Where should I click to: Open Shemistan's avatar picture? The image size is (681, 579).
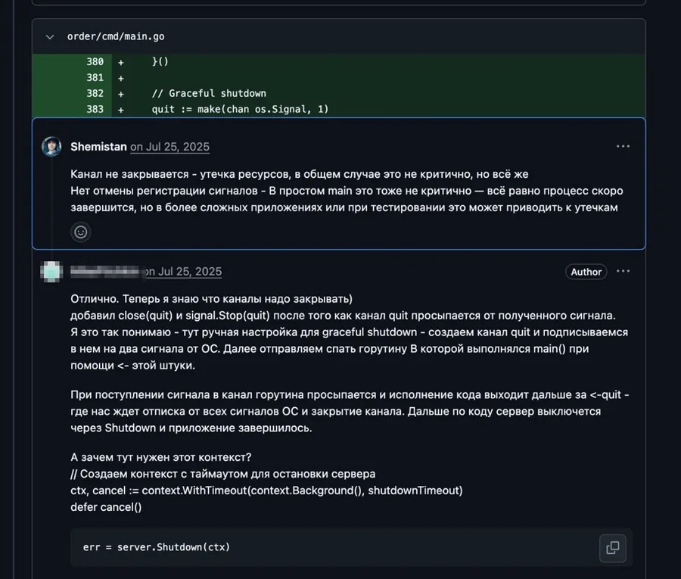pos(51,146)
